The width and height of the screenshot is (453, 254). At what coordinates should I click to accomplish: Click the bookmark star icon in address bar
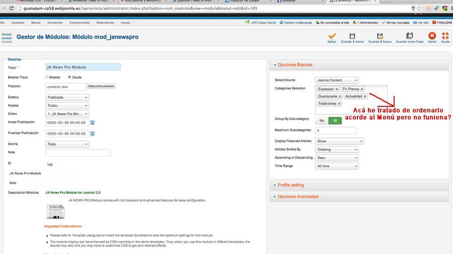(419, 9)
